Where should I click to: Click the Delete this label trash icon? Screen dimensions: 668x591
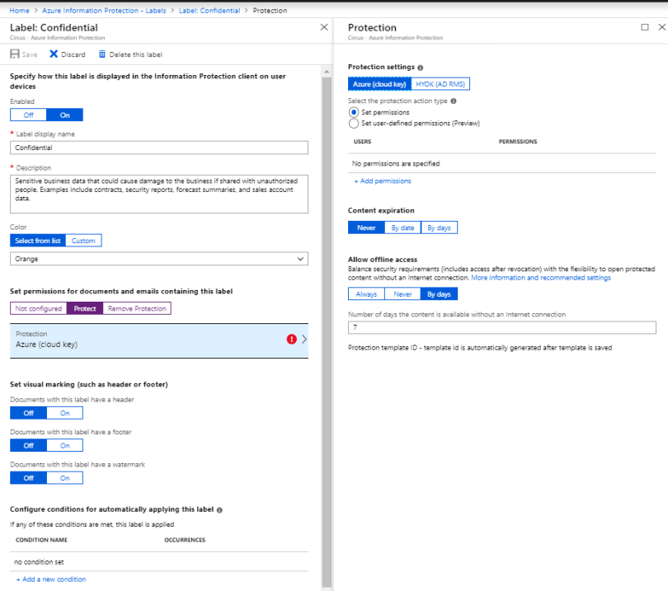click(102, 54)
